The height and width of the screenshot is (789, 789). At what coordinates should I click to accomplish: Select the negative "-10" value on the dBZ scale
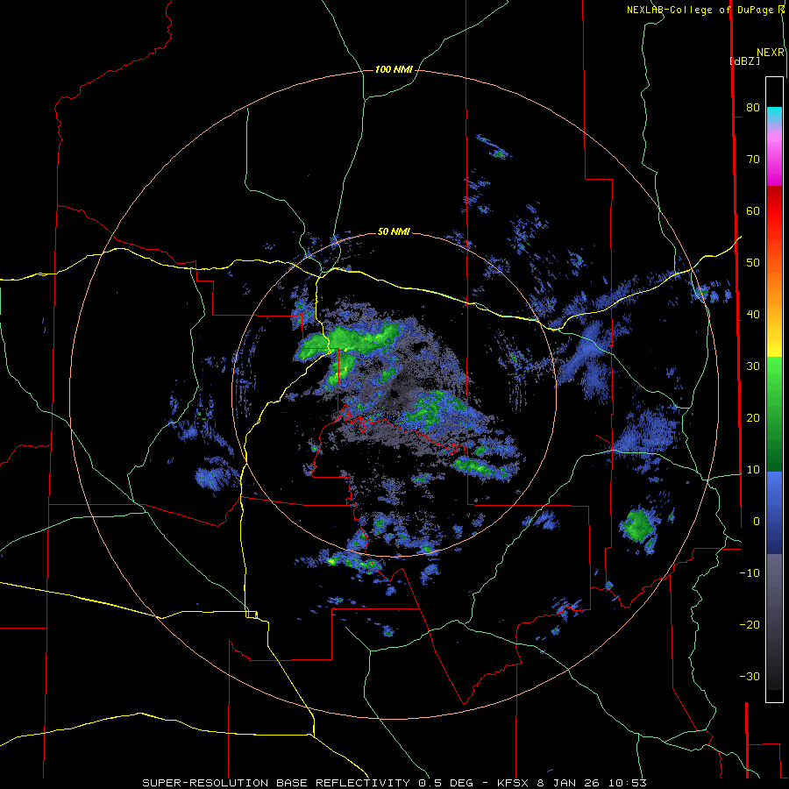(x=750, y=573)
